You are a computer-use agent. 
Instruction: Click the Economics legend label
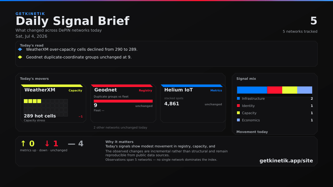point(251,120)
